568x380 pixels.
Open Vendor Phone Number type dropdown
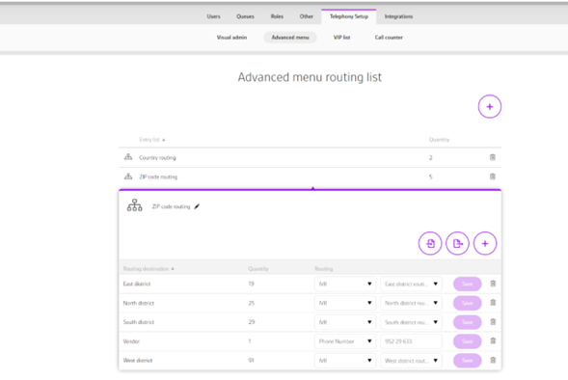click(344, 341)
